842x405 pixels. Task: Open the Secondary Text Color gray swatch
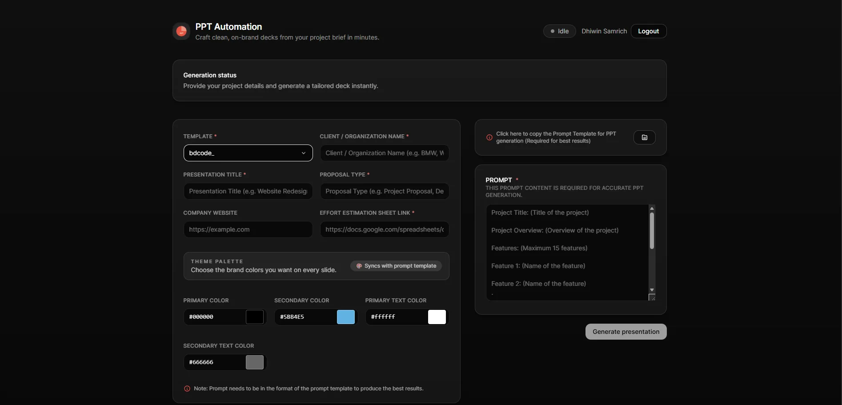click(x=255, y=362)
